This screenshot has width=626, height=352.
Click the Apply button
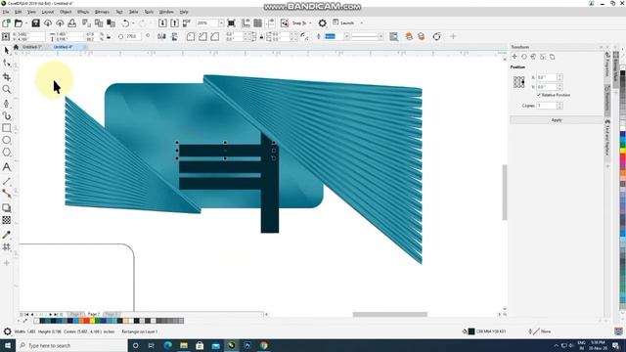[x=557, y=120]
